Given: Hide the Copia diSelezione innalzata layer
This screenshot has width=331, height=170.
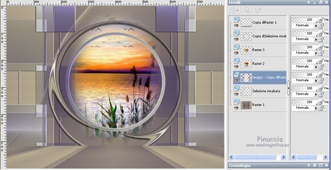Looking at the screenshot, I should (236, 39).
